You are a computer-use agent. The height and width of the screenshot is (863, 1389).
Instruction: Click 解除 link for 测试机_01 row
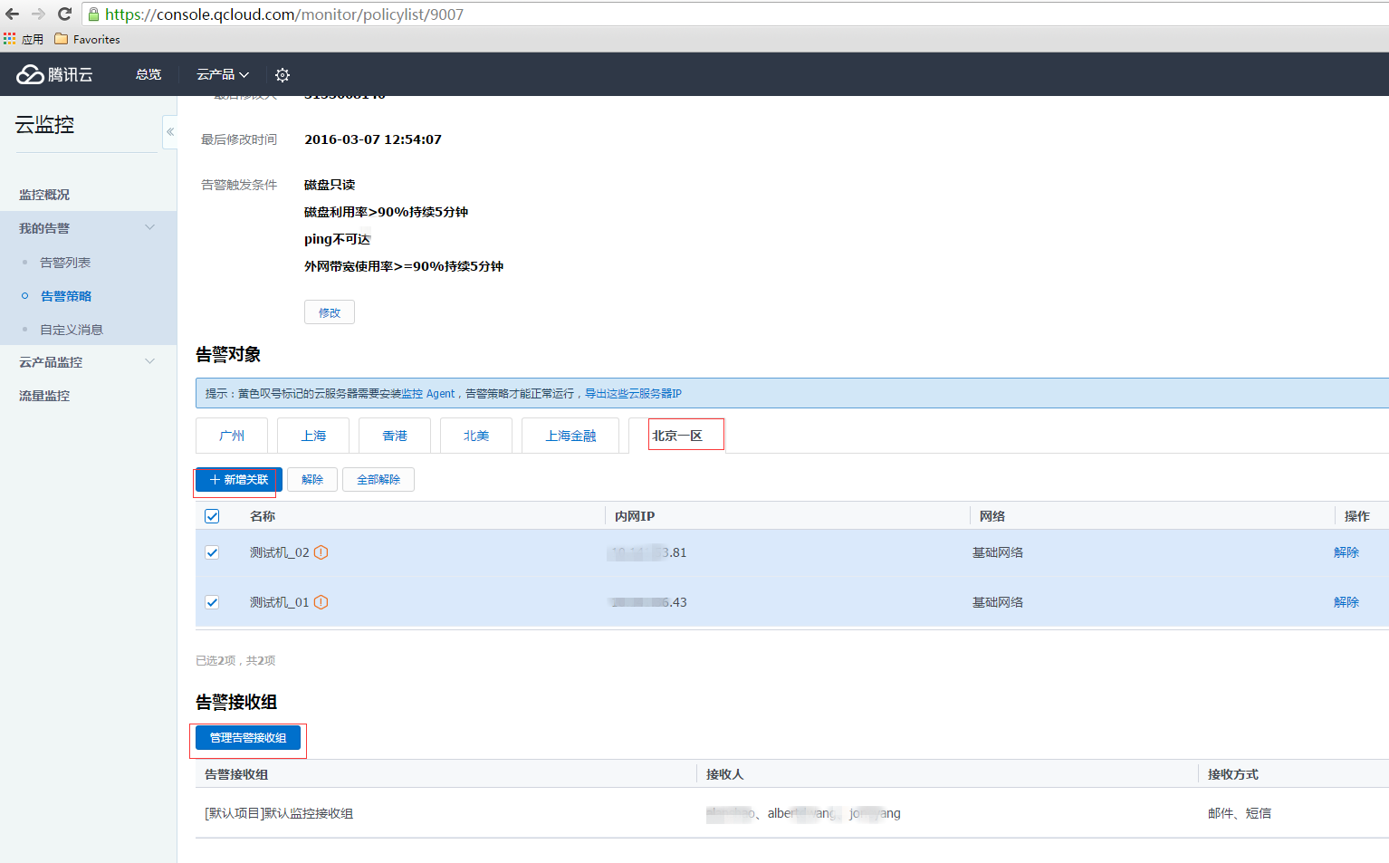tap(1346, 602)
